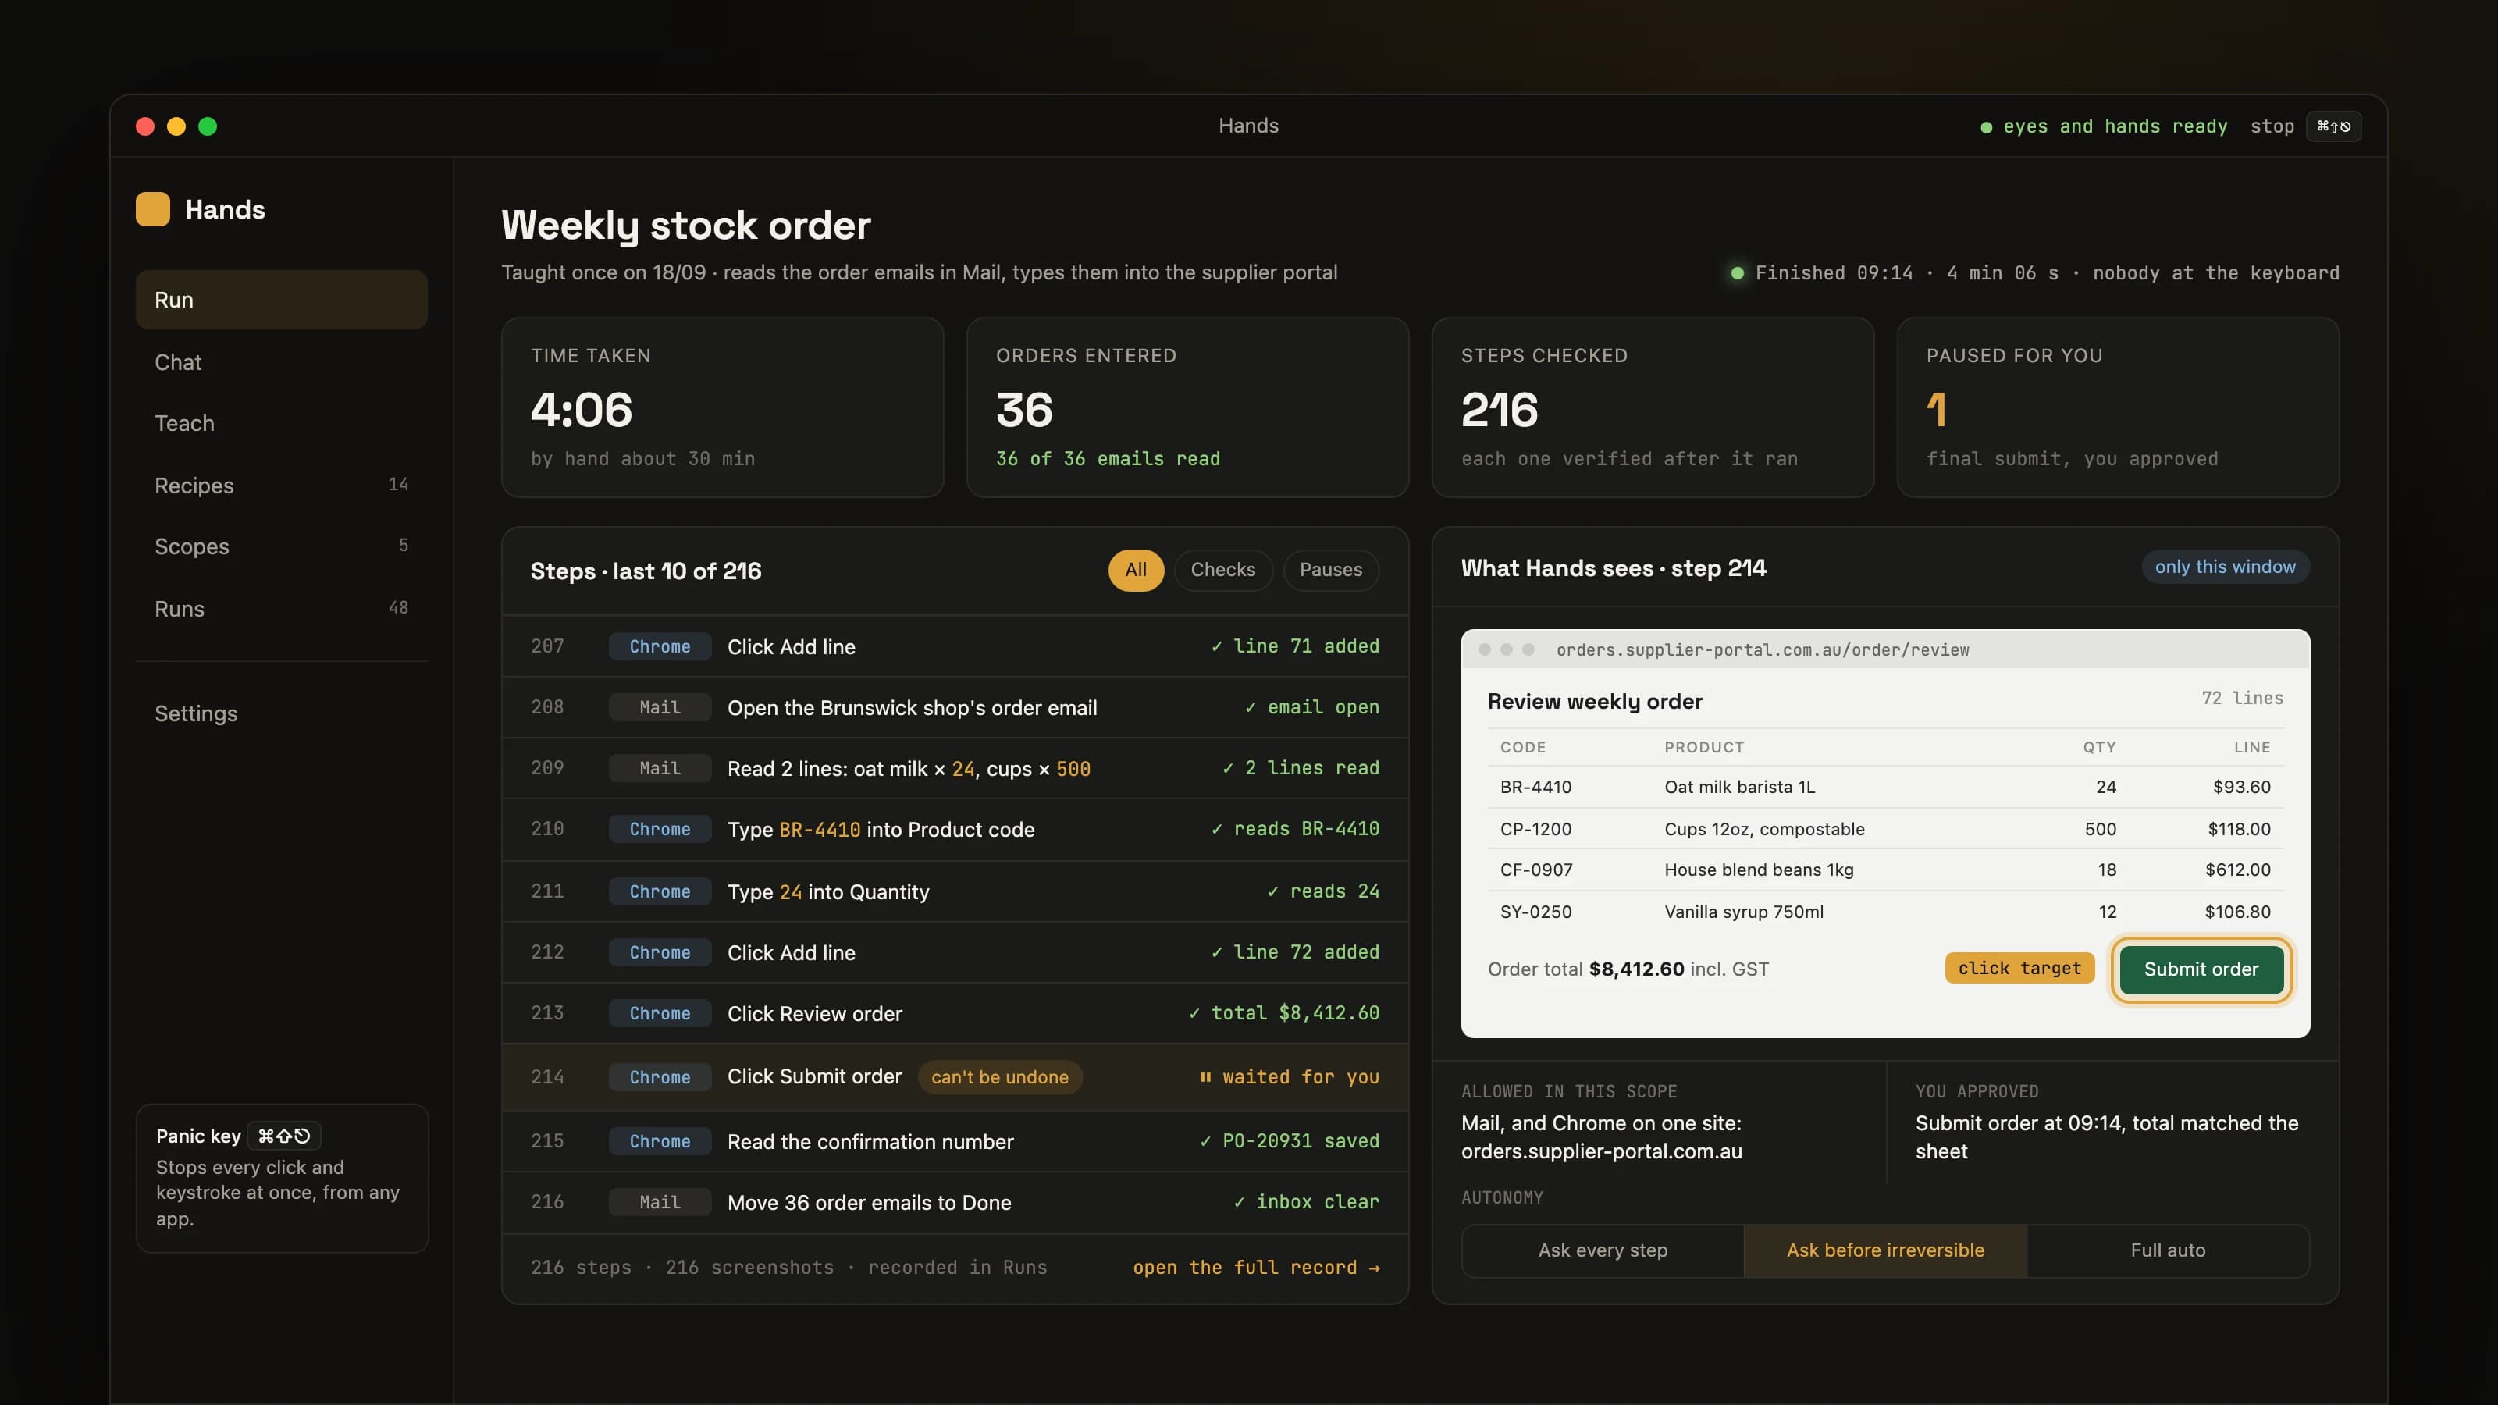
Task: Click the SY-0250 code cell
Action: tap(1535, 912)
